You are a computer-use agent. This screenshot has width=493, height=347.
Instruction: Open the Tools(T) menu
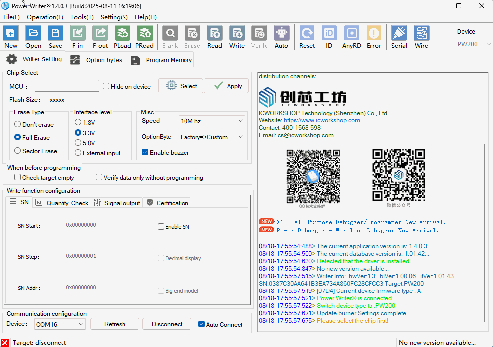click(82, 17)
